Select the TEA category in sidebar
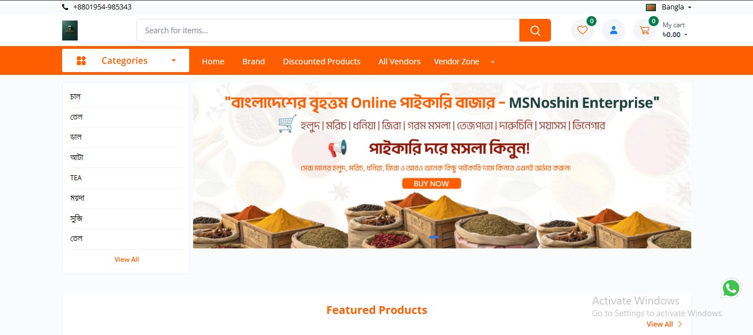 click(76, 178)
